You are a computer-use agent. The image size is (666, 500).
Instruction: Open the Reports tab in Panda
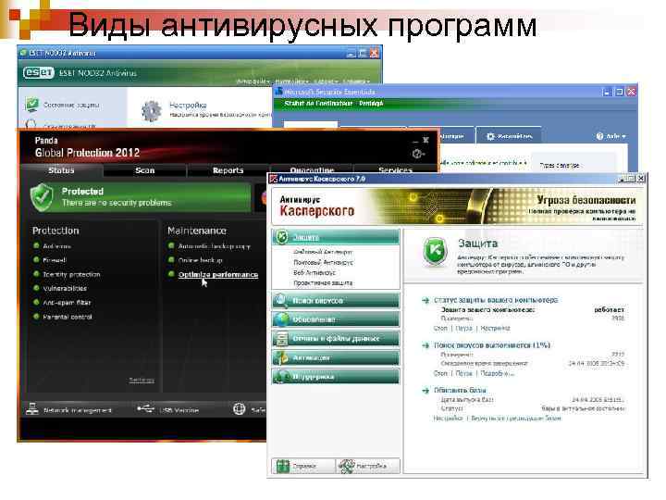coord(228,170)
